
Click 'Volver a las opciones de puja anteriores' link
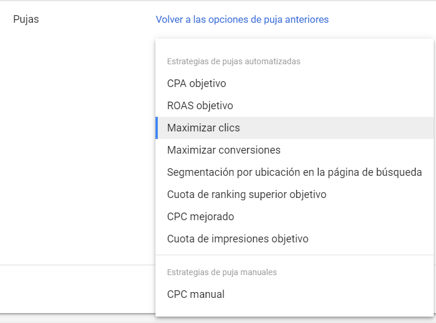pyautogui.click(x=242, y=19)
